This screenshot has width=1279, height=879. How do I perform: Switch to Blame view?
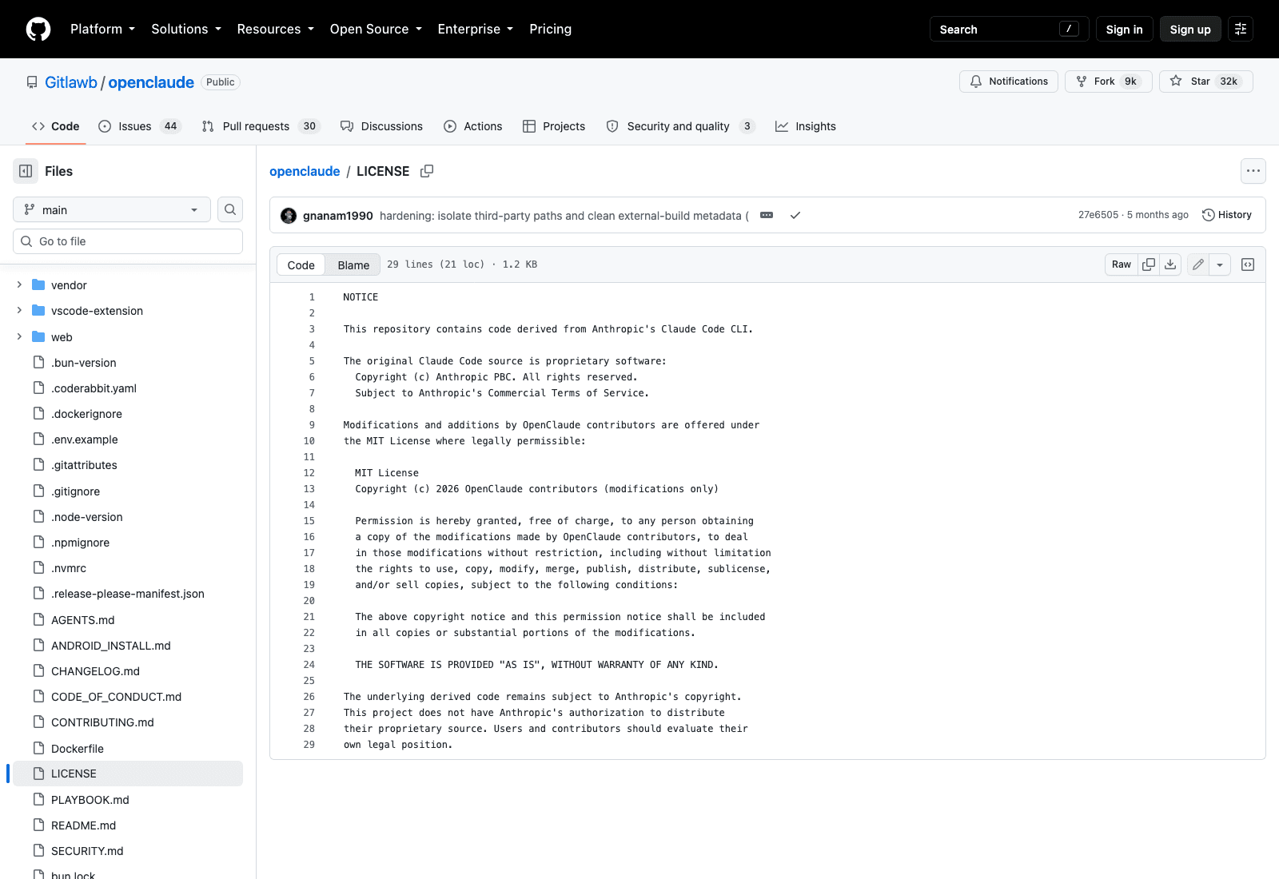coord(353,264)
